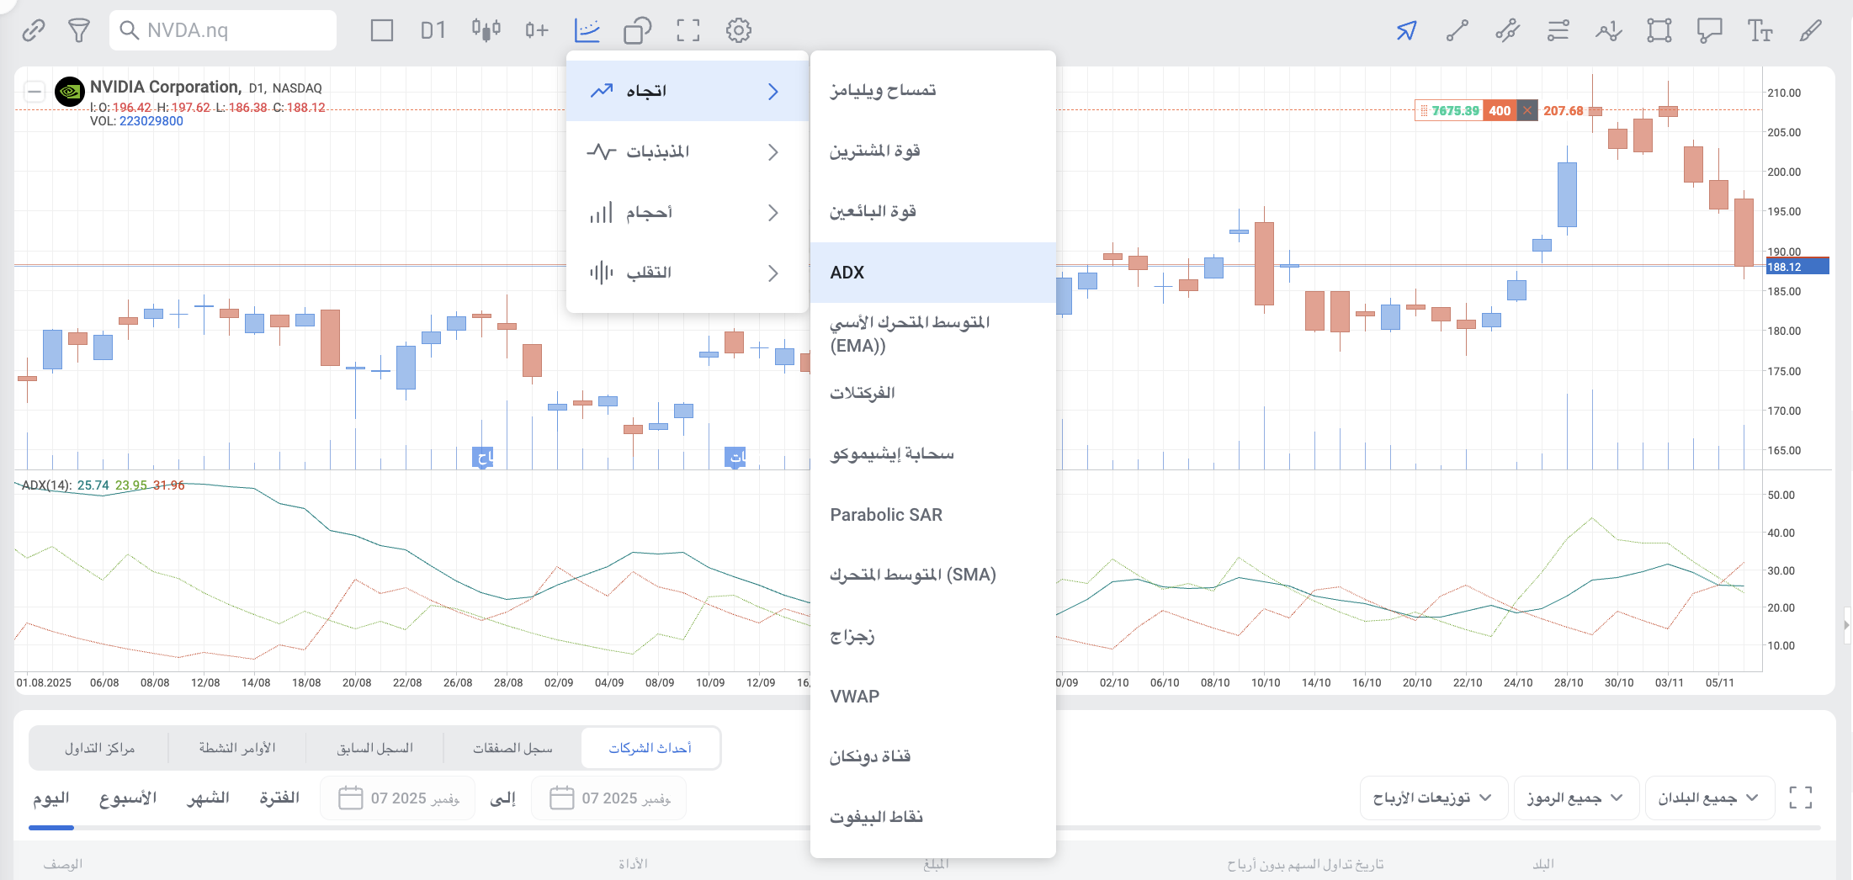
Task: Open توزيعات الأرباح dropdown
Action: point(1432,798)
